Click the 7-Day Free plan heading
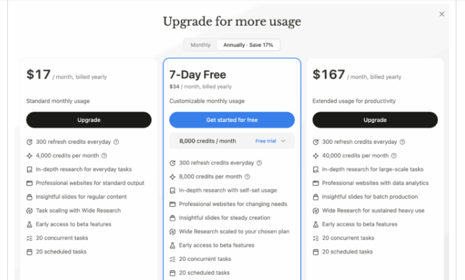This screenshot has height=280, width=465. [x=199, y=75]
